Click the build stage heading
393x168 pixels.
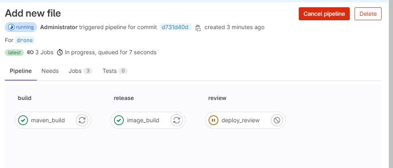coord(25,98)
